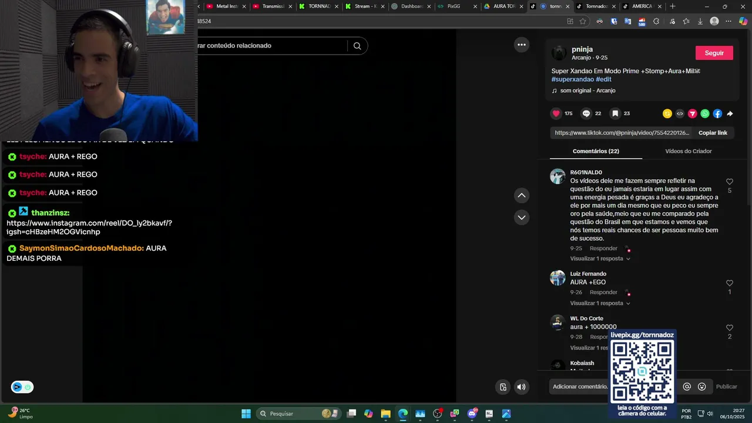Open pninja's profile avatar
752x423 pixels.
click(559, 53)
